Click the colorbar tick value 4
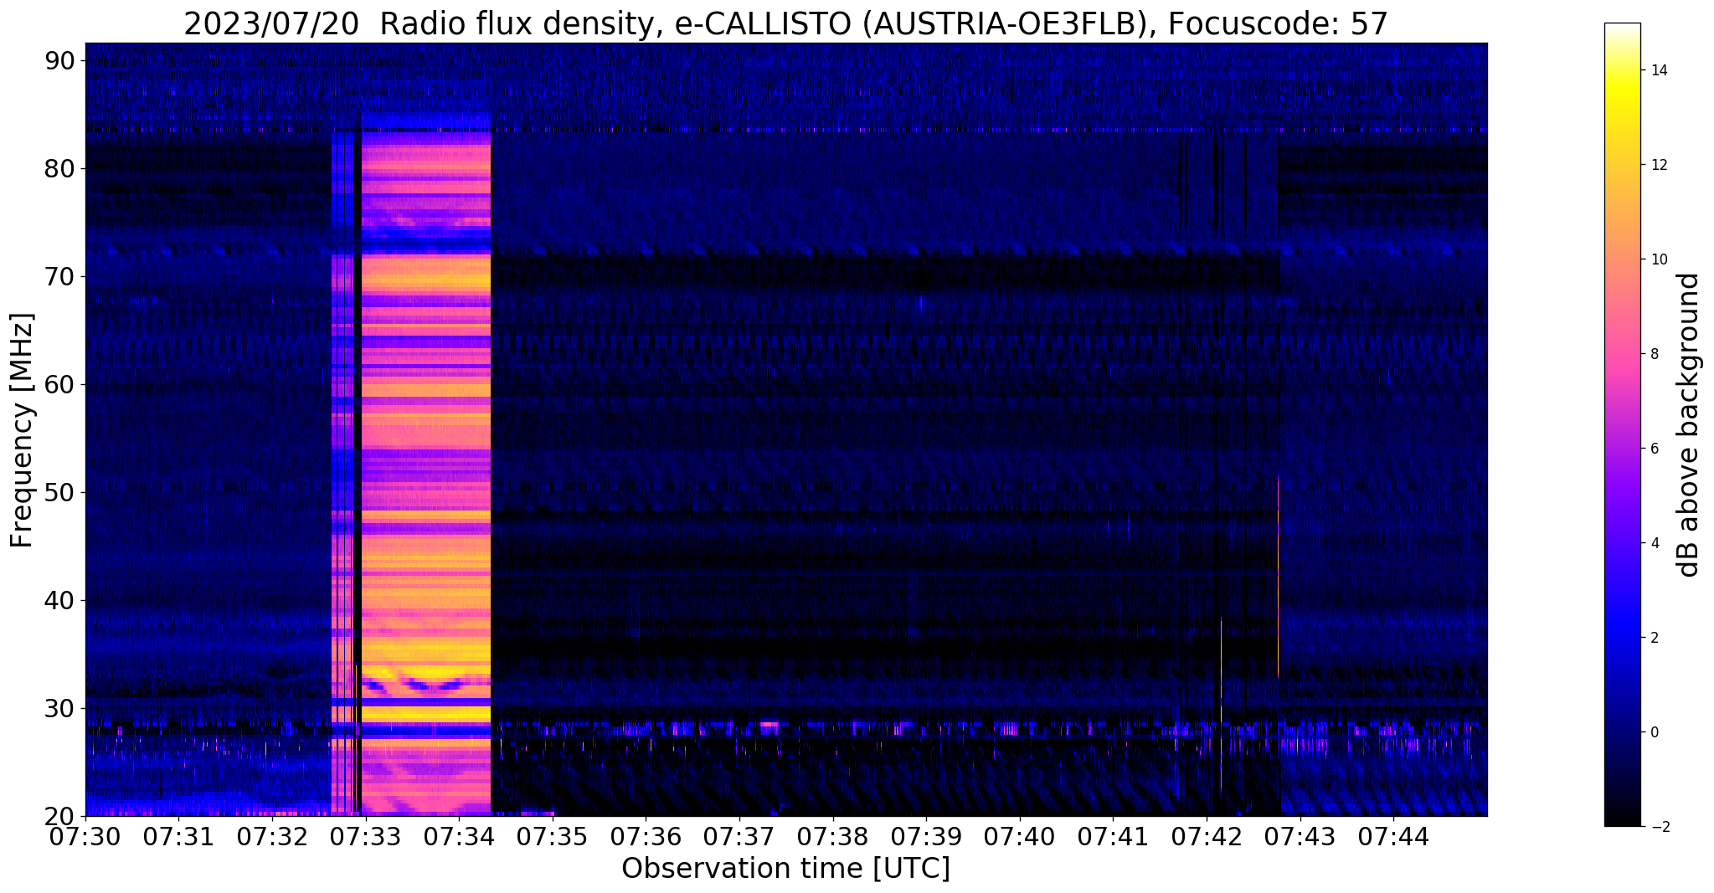 pos(1654,543)
